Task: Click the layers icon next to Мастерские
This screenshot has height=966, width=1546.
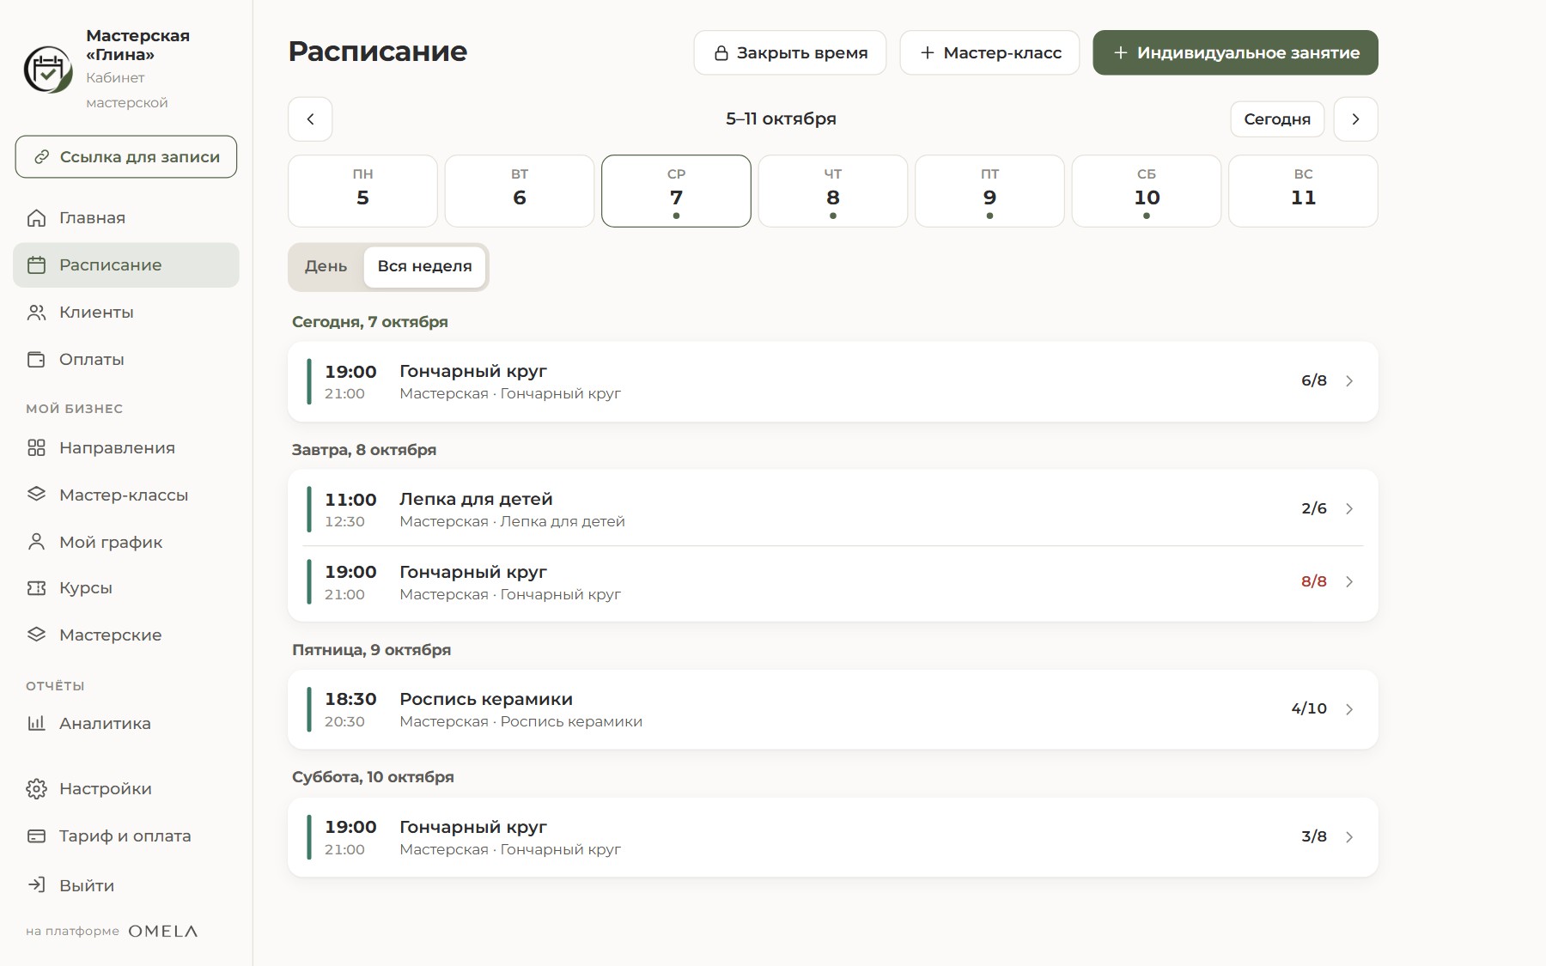Action: [36, 635]
